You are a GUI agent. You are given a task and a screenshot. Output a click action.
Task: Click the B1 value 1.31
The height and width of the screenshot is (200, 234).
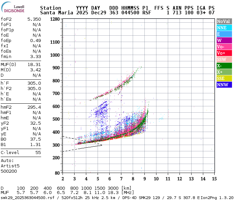[x=35, y=144]
